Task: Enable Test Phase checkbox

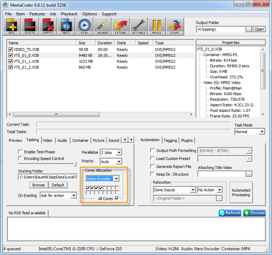Action: tap(20, 152)
